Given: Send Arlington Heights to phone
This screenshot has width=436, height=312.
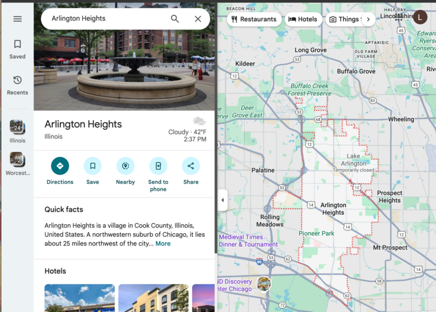Looking at the screenshot, I should (158, 166).
